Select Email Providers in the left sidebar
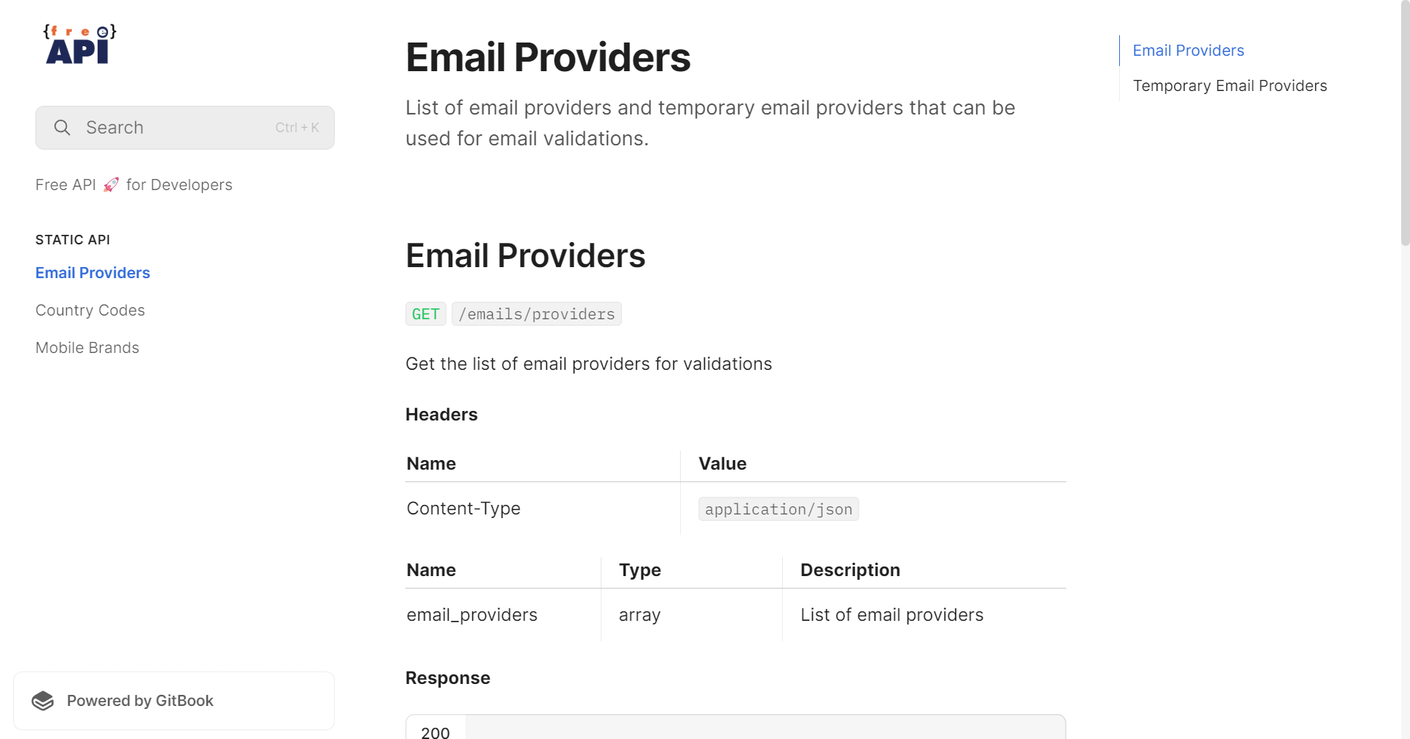The image size is (1410, 739). click(x=93, y=272)
